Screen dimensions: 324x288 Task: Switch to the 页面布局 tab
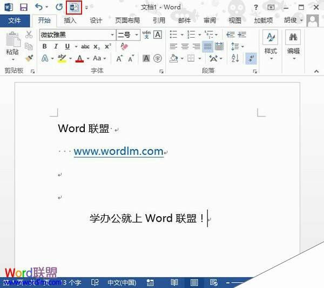[x=127, y=20]
